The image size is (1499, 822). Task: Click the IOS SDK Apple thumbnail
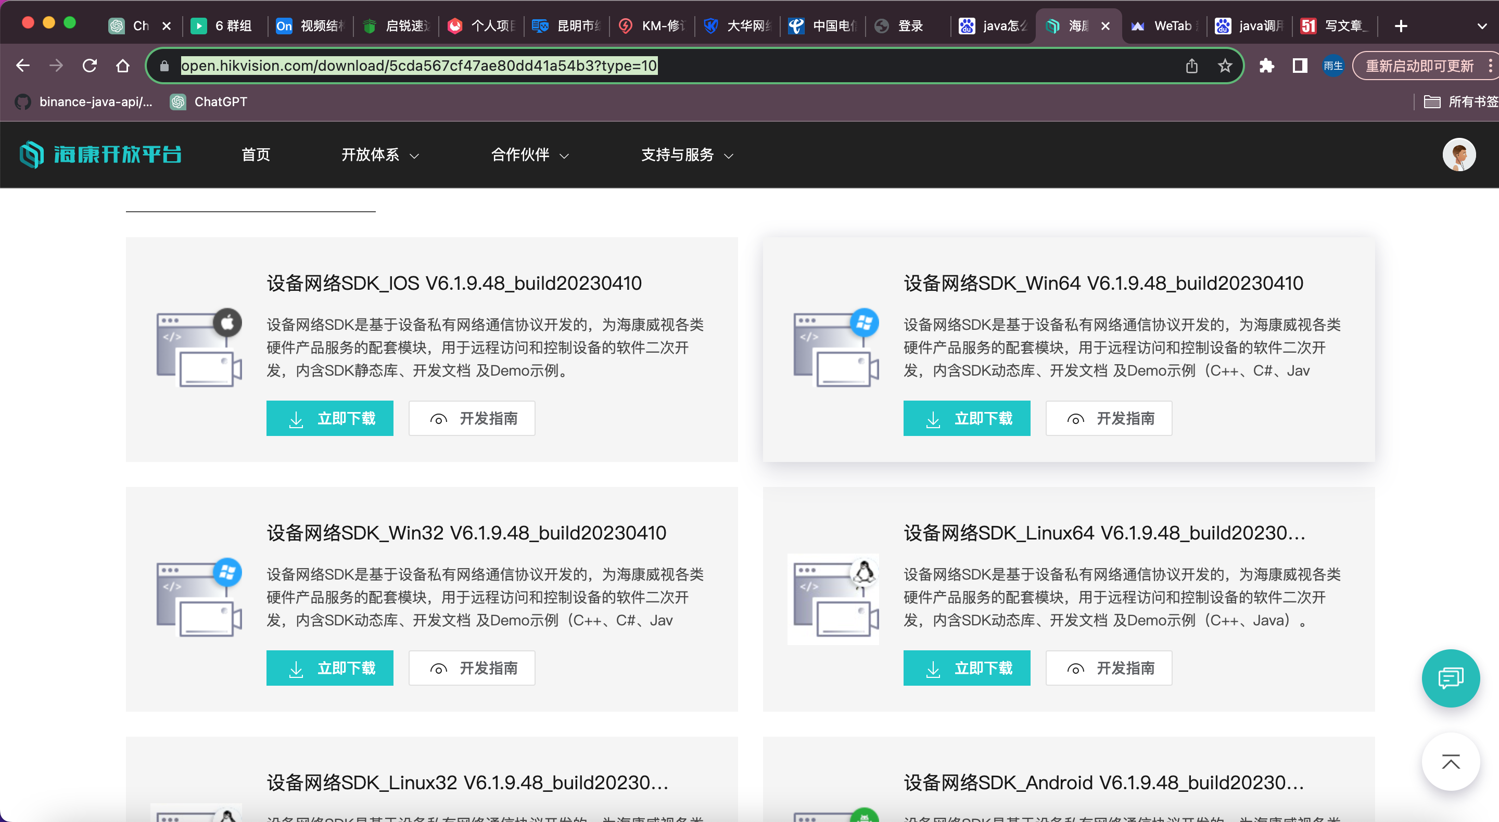pyautogui.click(x=198, y=348)
